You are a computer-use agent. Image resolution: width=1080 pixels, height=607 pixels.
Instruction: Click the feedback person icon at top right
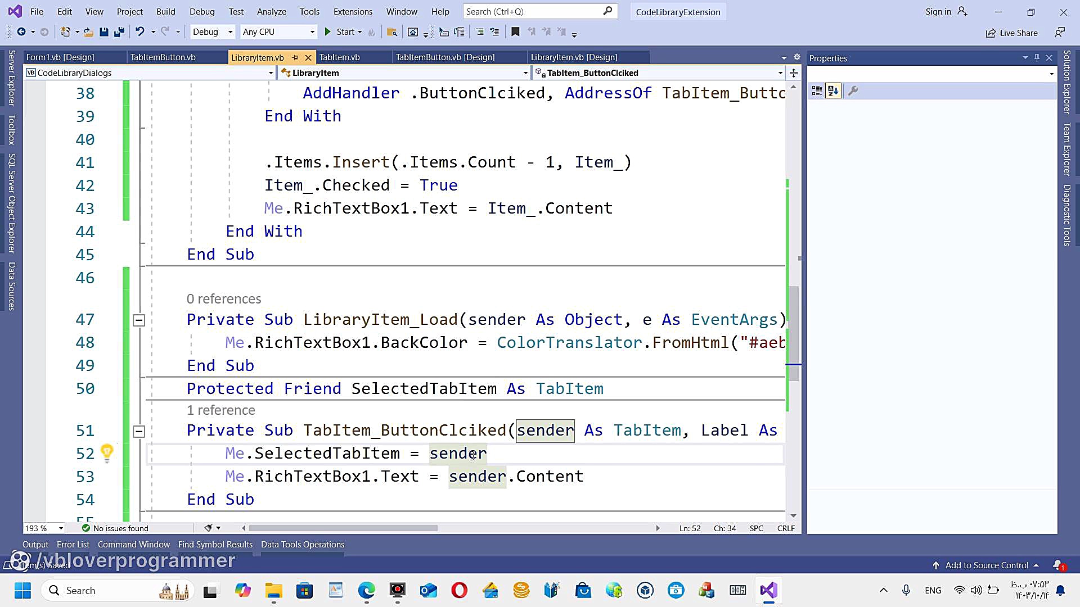[1060, 33]
